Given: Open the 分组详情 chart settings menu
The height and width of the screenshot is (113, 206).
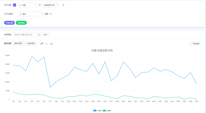Looking at the screenshot, I should click(x=31, y=43).
